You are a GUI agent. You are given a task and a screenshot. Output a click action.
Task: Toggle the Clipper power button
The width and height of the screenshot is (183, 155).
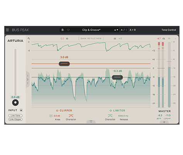tap(57, 110)
